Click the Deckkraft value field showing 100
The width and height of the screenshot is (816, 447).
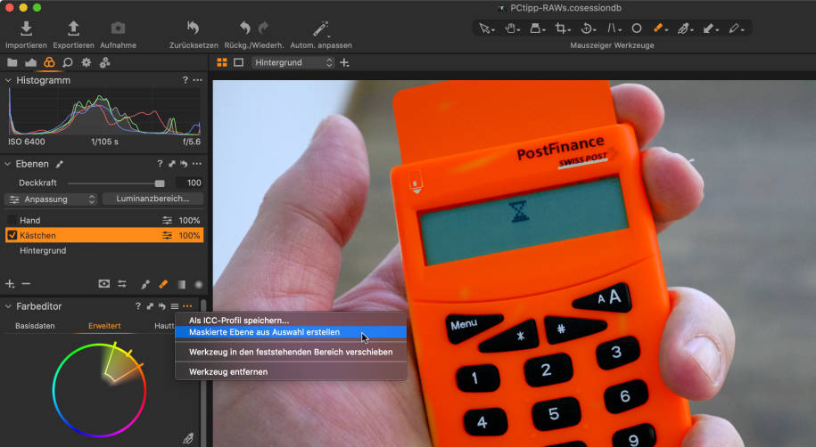point(189,183)
